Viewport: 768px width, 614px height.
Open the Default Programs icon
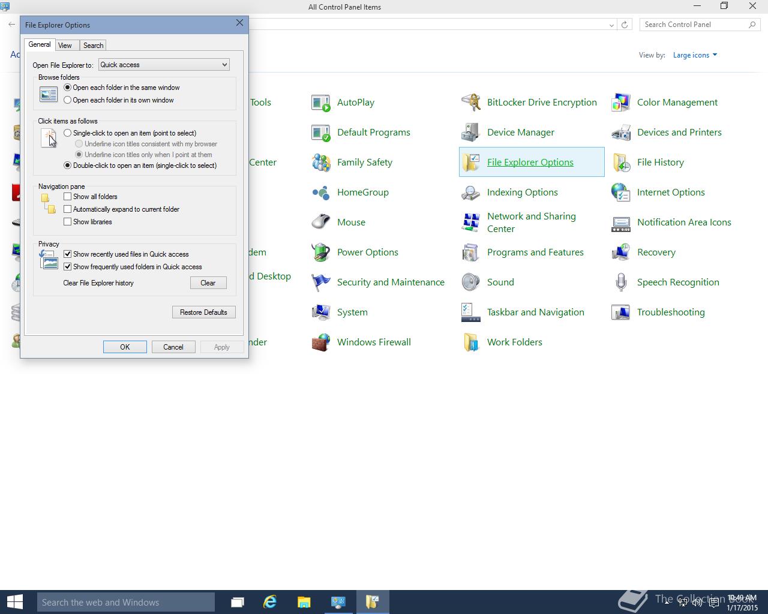pos(321,133)
